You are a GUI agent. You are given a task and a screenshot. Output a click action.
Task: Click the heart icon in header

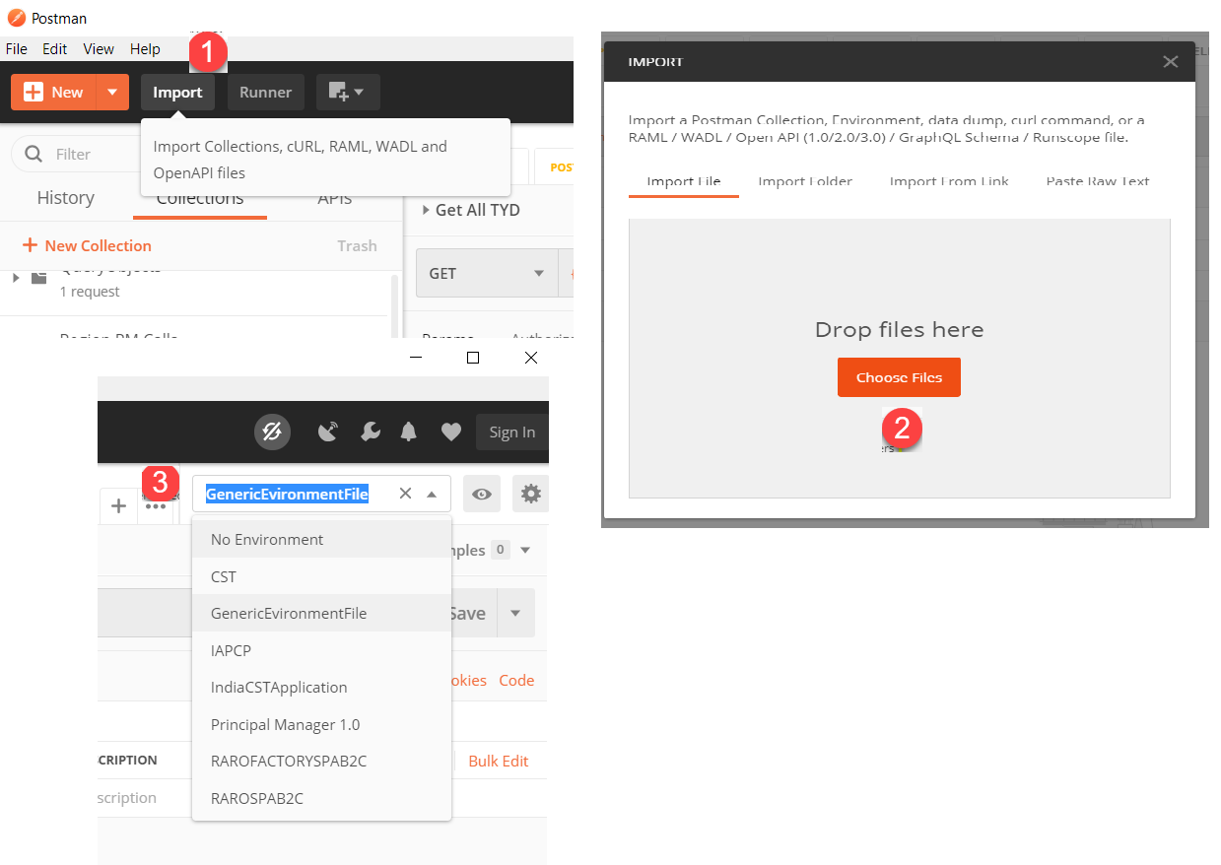coord(450,432)
